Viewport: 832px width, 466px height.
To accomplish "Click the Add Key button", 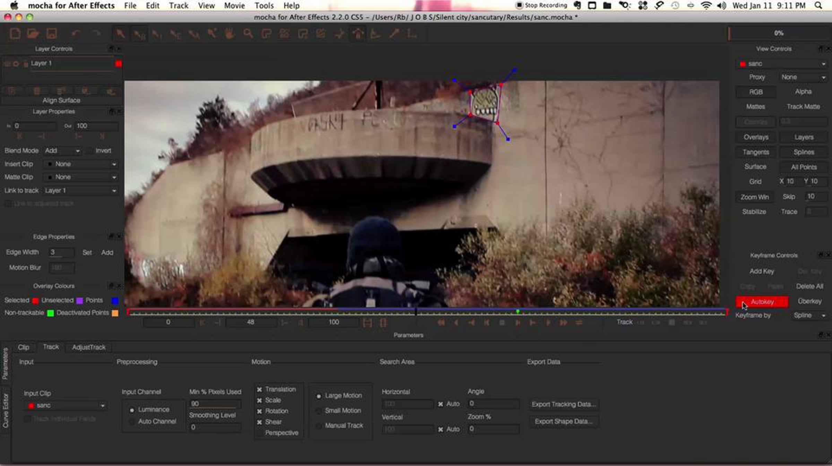I will tap(762, 271).
